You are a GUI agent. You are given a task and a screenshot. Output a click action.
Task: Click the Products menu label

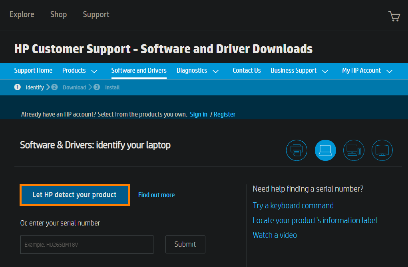click(74, 71)
